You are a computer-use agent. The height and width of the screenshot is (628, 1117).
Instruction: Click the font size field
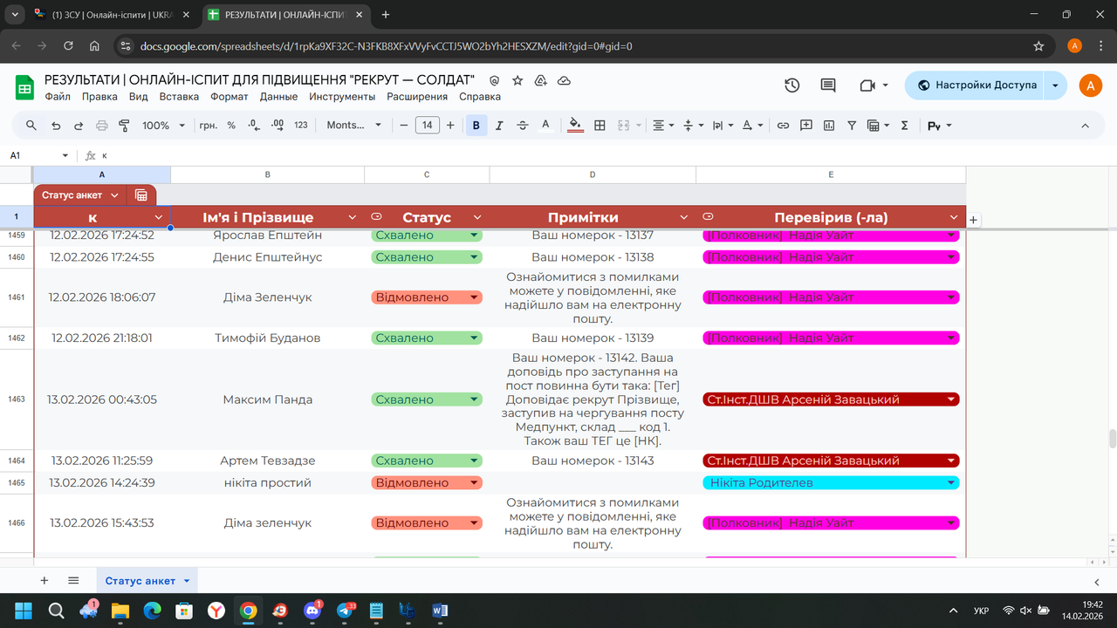click(x=427, y=126)
